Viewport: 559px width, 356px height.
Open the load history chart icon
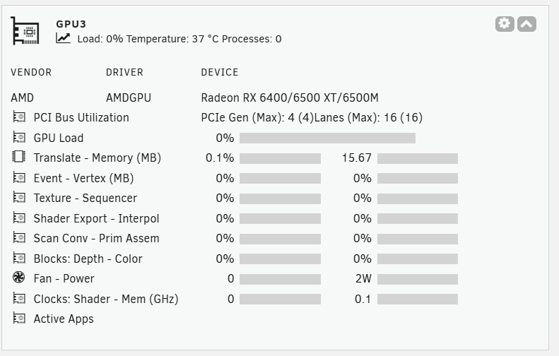(63, 38)
